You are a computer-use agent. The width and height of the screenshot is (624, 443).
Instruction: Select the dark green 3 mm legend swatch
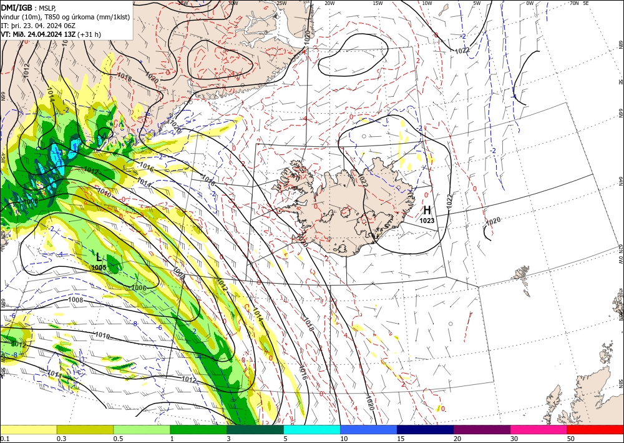(x=255, y=429)
